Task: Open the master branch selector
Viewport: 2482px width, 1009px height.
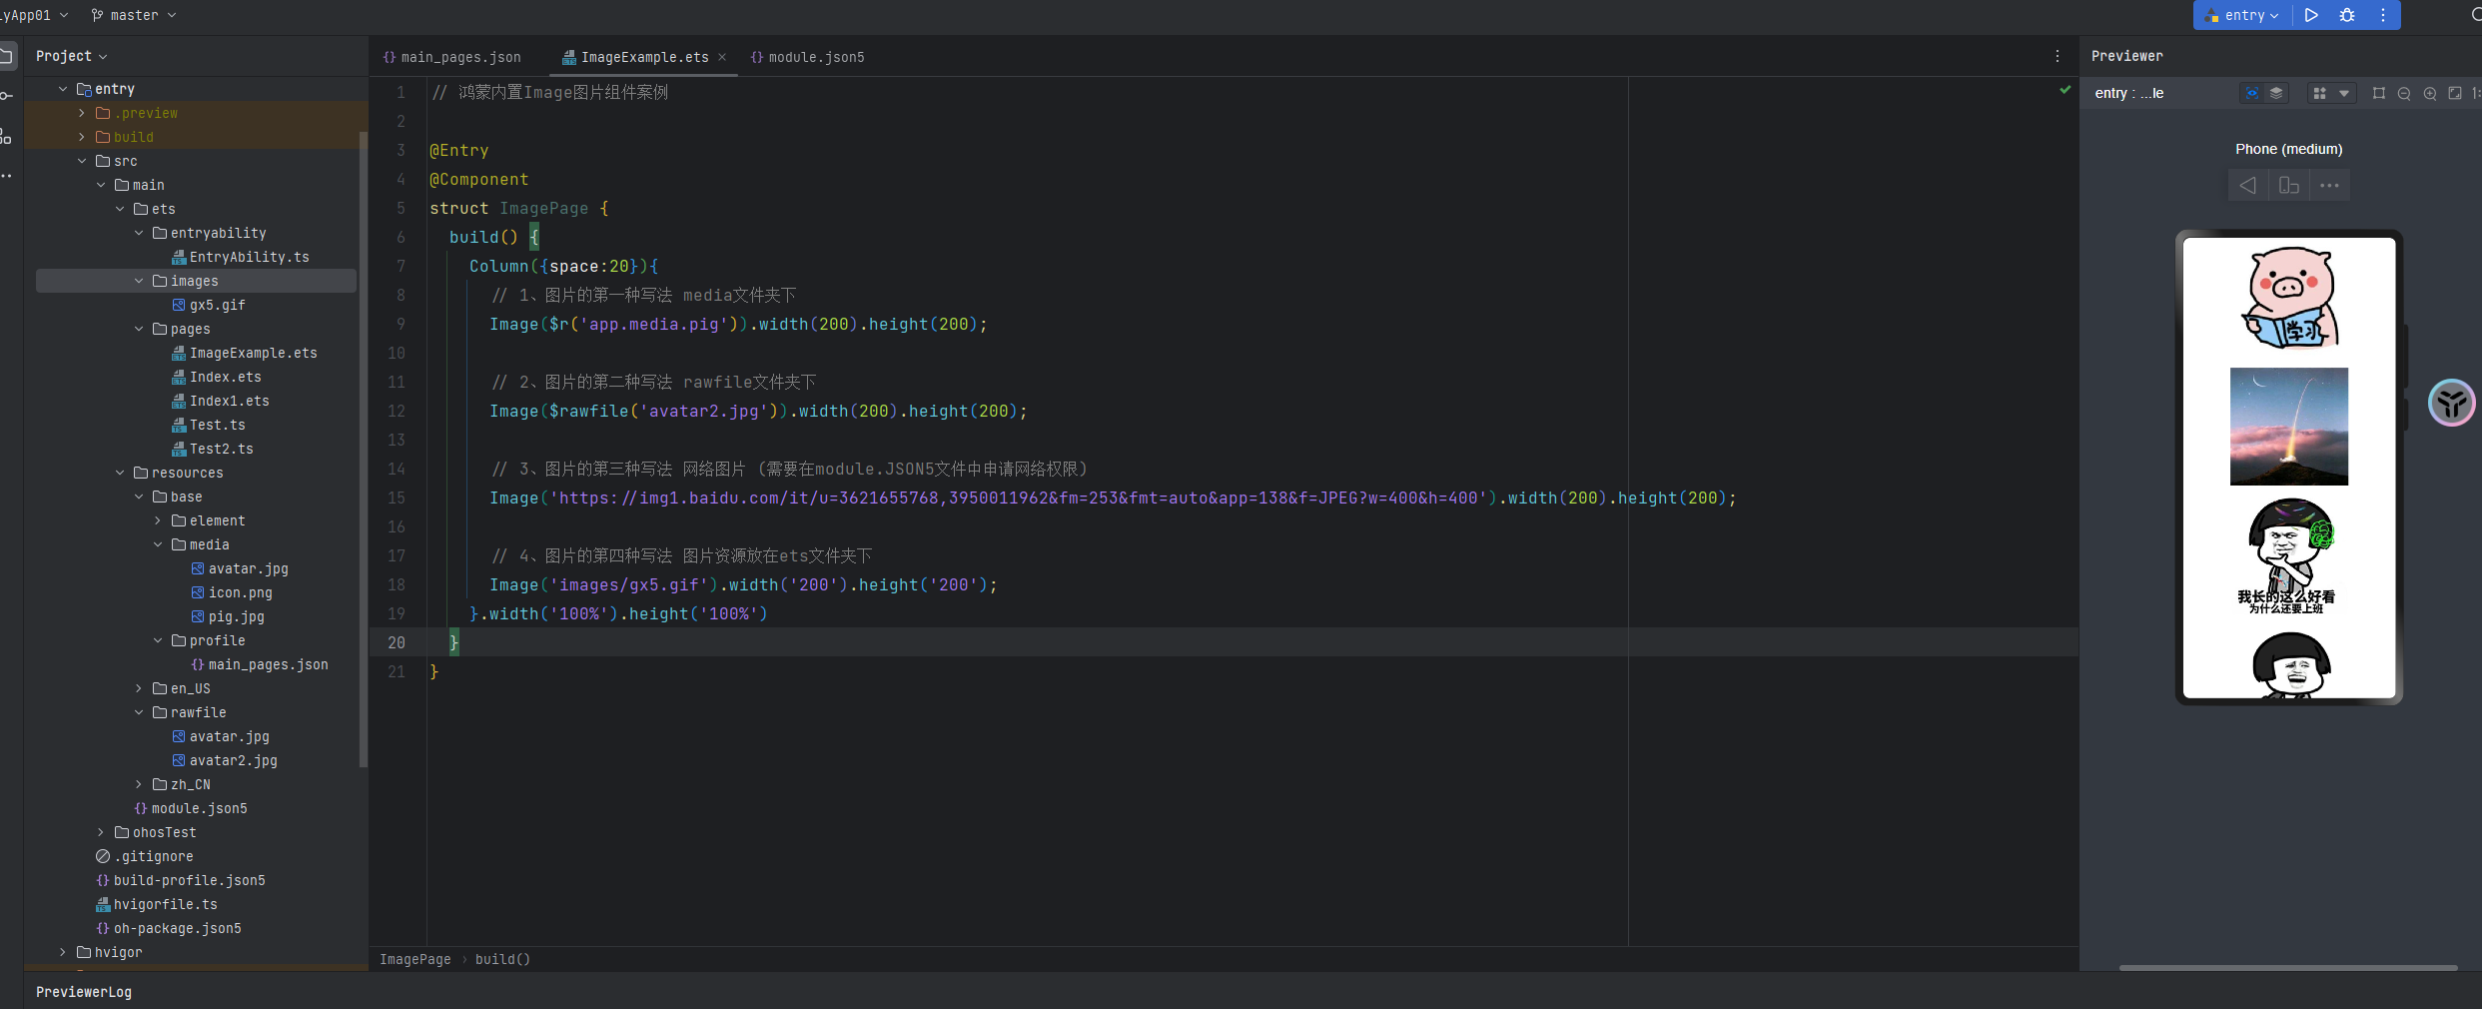Action: [x=134, y=15]
